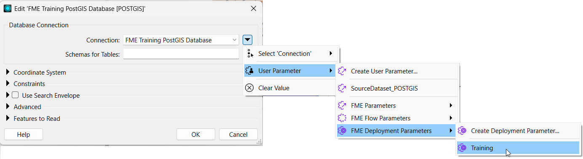Close the Edit PostGIS dialog
This screenshot has height=159, width=583.
(253, 8)
